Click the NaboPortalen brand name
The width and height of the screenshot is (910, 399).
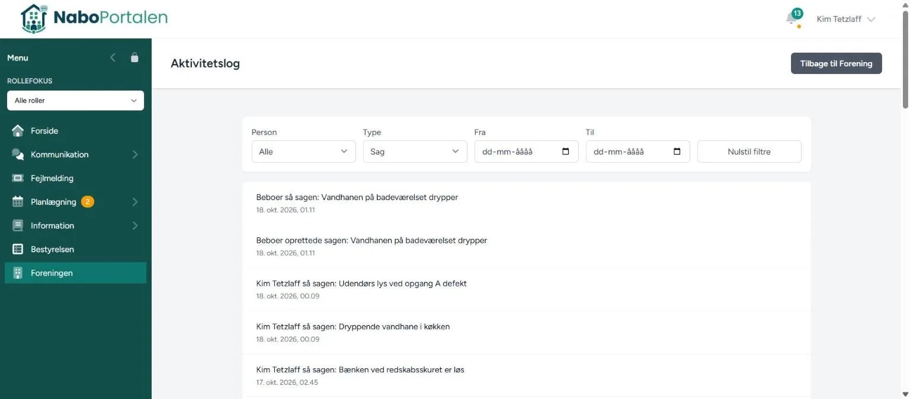tap(111, 18)
